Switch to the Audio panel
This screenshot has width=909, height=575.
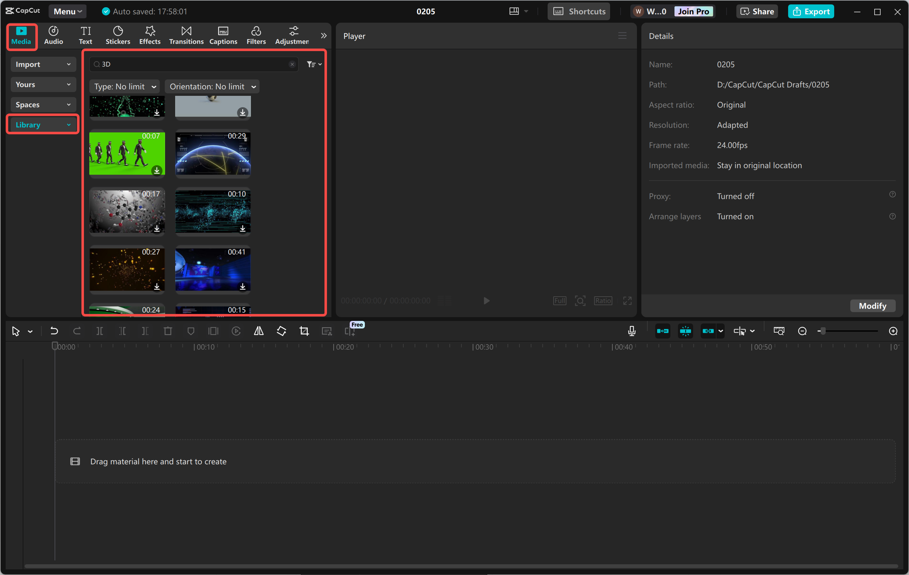click(53, 35)
